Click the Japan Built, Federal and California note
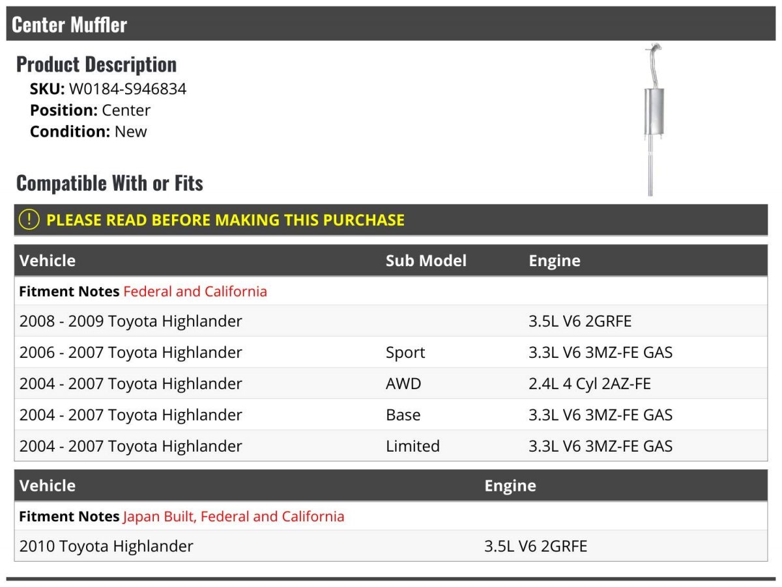 click(x=233, y=517)
